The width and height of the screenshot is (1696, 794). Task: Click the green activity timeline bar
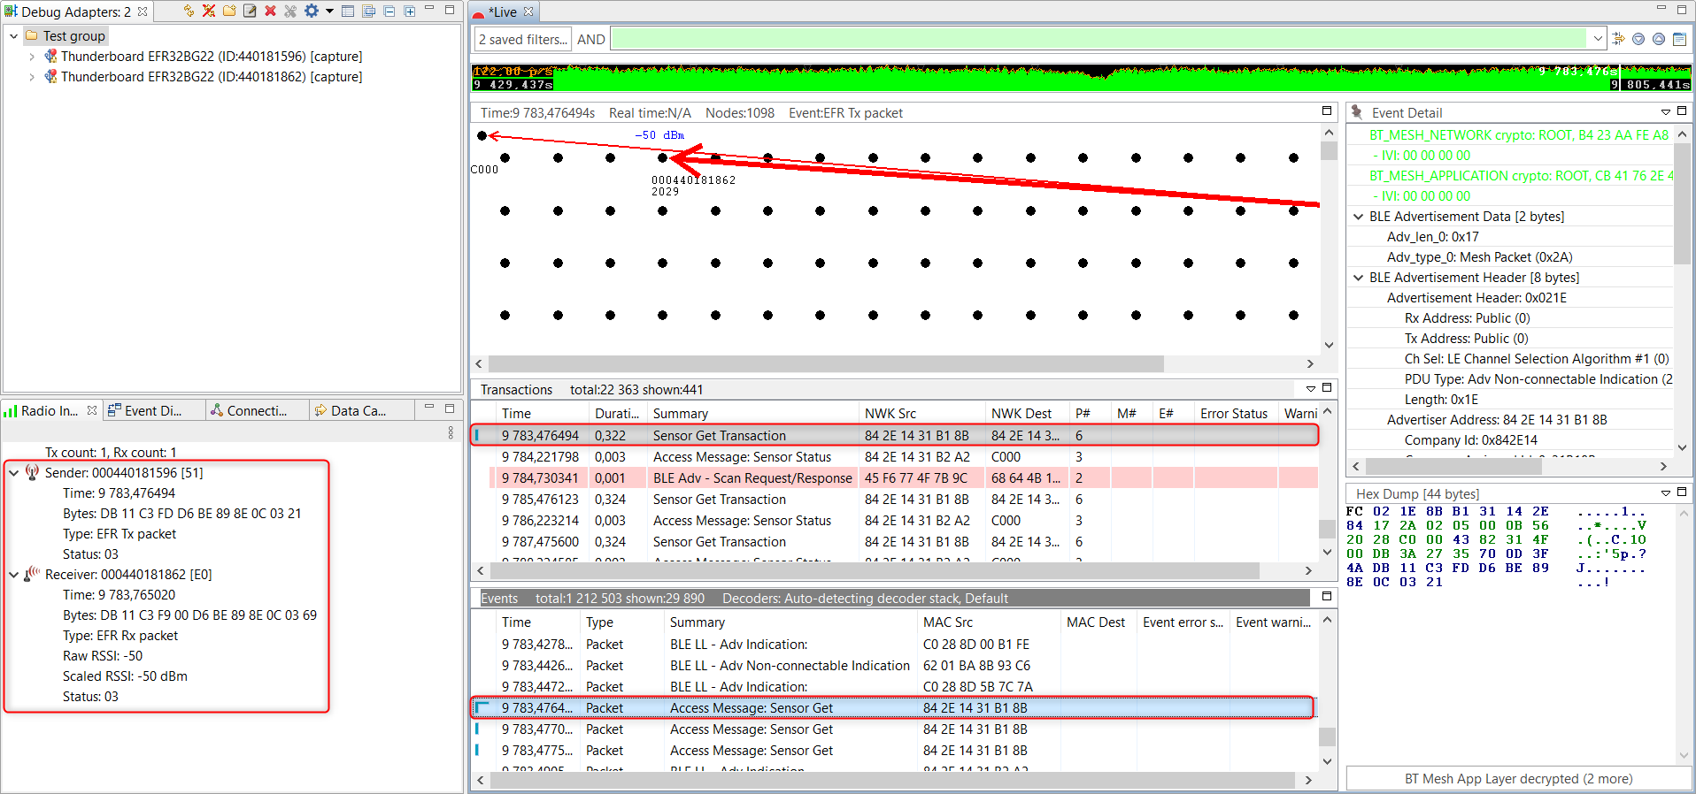pyautogui.click(x=1081, y=78)
